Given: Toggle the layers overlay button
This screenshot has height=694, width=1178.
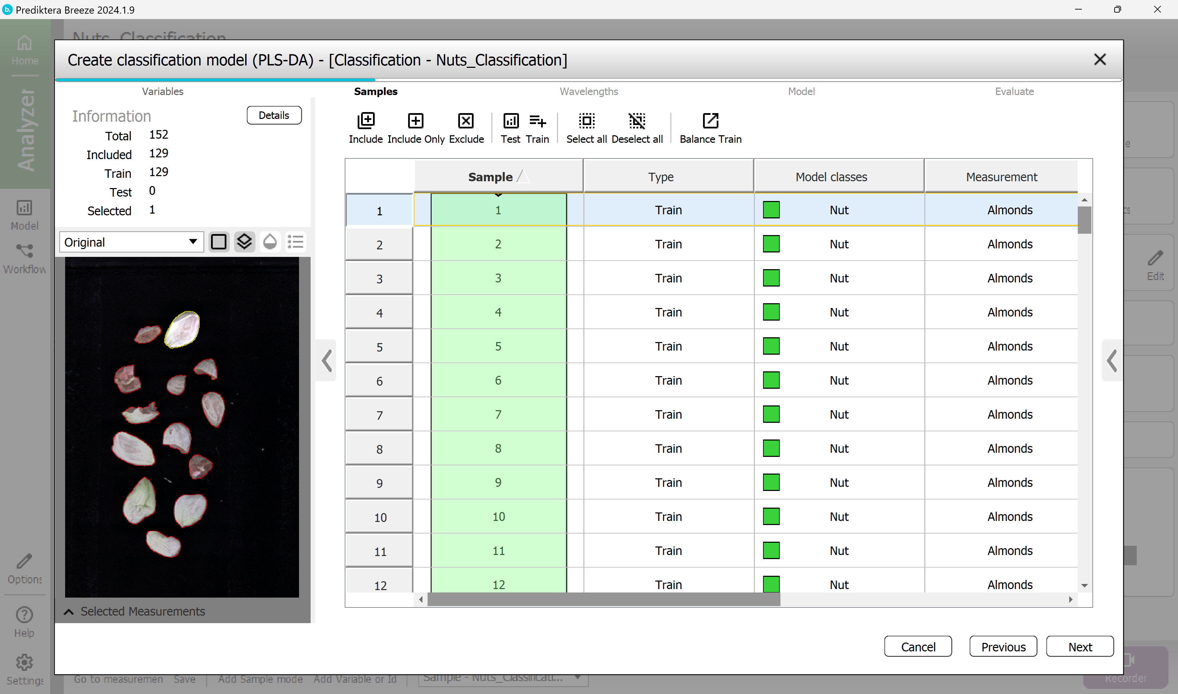Looking at the screenshot, I should tap(244, 242).
